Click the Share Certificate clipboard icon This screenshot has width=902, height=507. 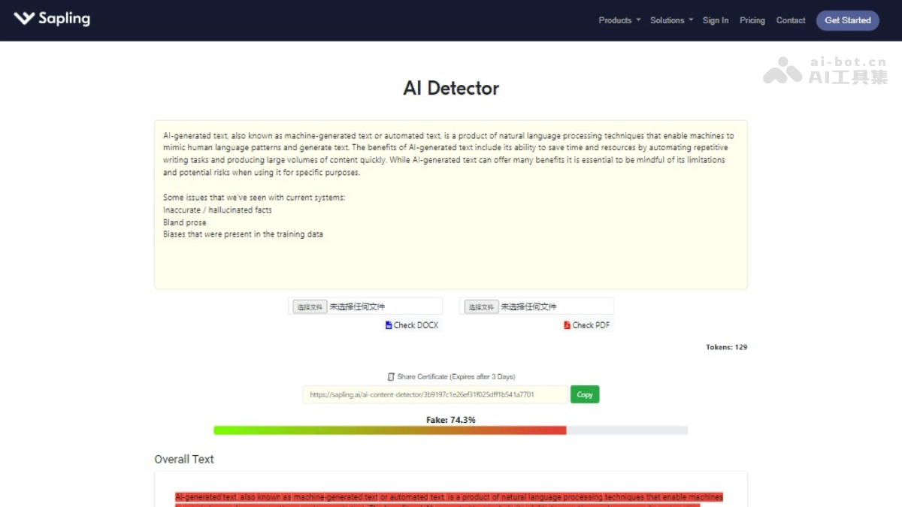390,376
